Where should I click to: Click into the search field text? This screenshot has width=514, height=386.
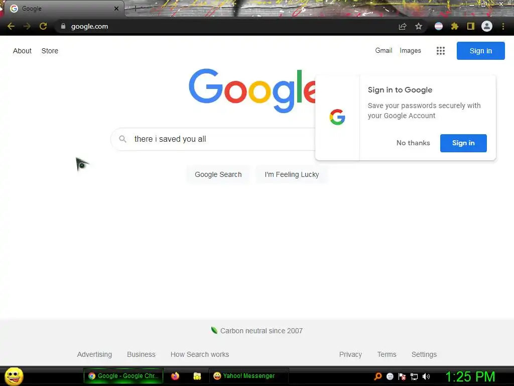[170, 139]
